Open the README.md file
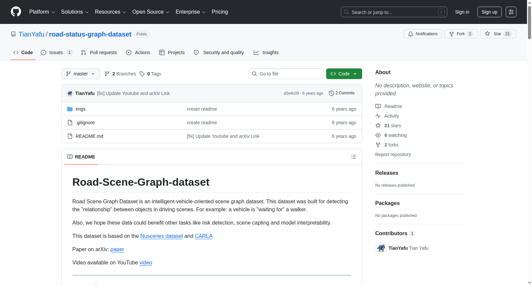This screenshot has height=286, width=532. click(89, 136)
